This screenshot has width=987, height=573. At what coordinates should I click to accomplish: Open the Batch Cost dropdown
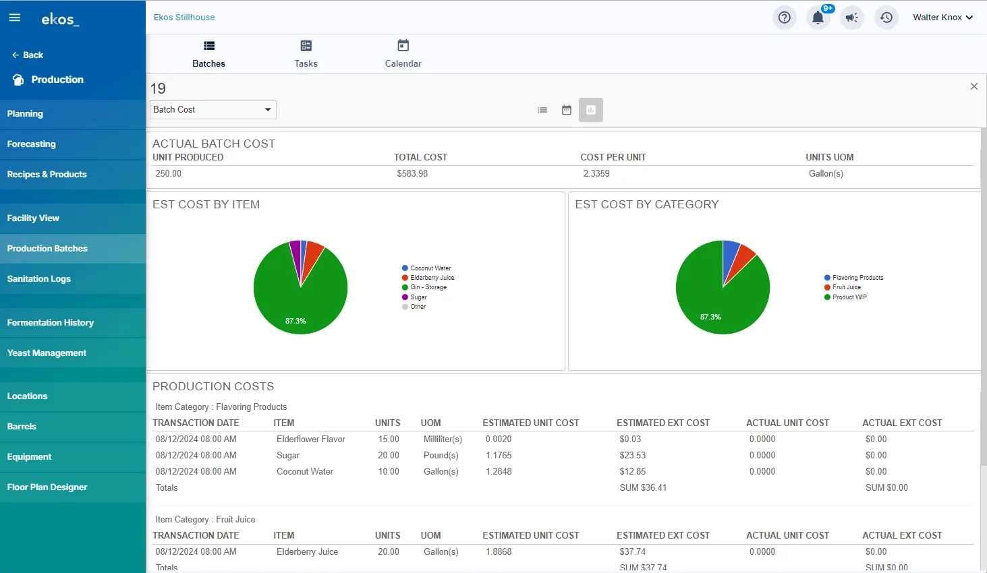[x=213, y=110]
